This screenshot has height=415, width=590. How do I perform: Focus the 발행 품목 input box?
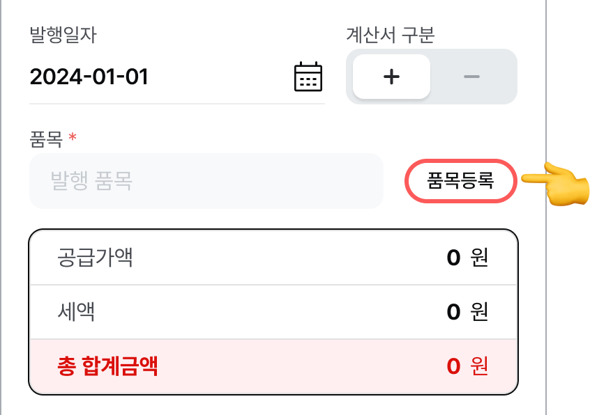[206, 180]
